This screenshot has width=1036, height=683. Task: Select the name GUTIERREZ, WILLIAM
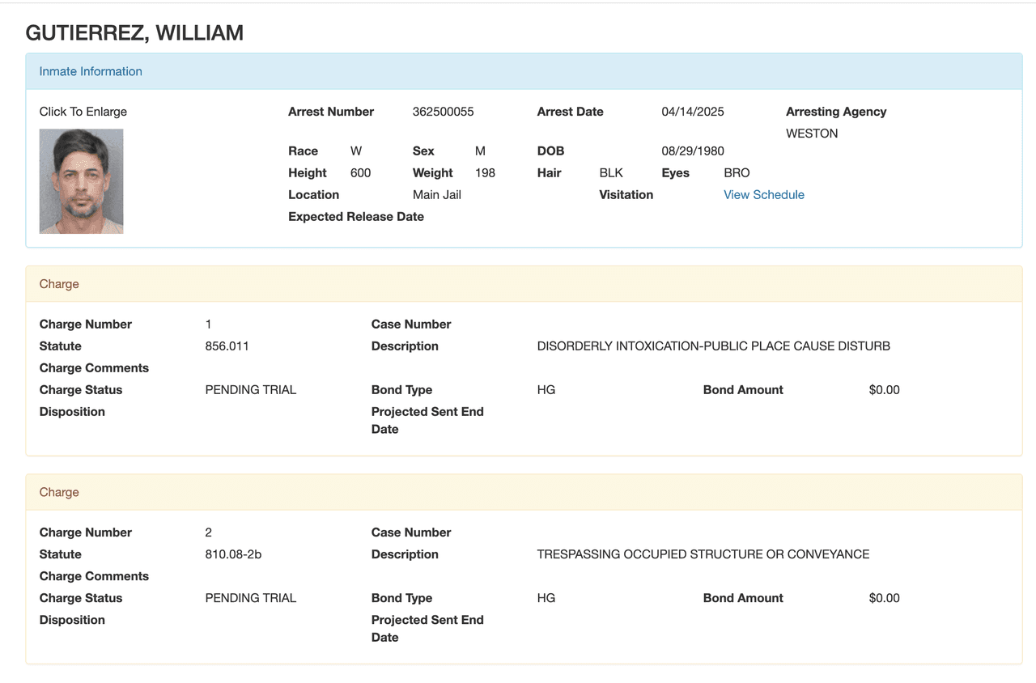134,33
